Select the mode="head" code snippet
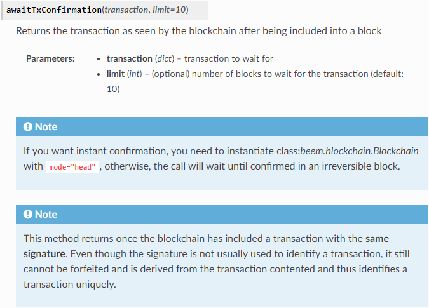The height and width of the screenshot is (308, 429). pyautogui.click(x=72, y=167)
